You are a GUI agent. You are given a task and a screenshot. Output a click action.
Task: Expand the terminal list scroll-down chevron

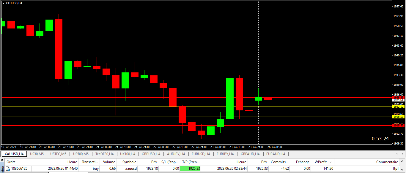pos(402,170)
